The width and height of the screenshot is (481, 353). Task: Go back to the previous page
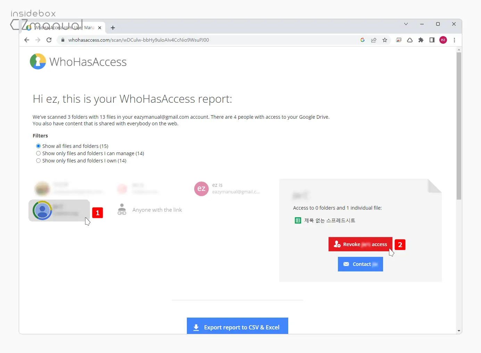coord(27,40)
